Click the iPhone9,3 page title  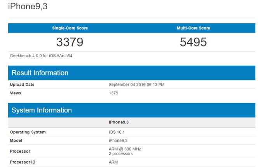[x=28, y=7]
